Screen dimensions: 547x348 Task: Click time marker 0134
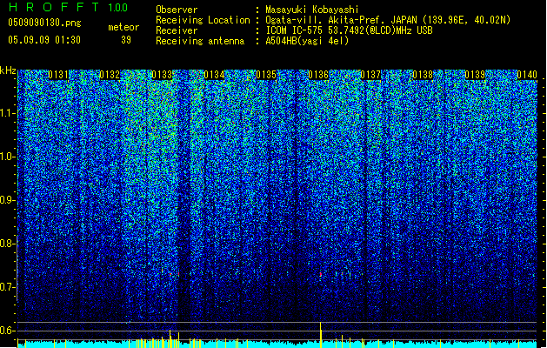coord(214,75)
